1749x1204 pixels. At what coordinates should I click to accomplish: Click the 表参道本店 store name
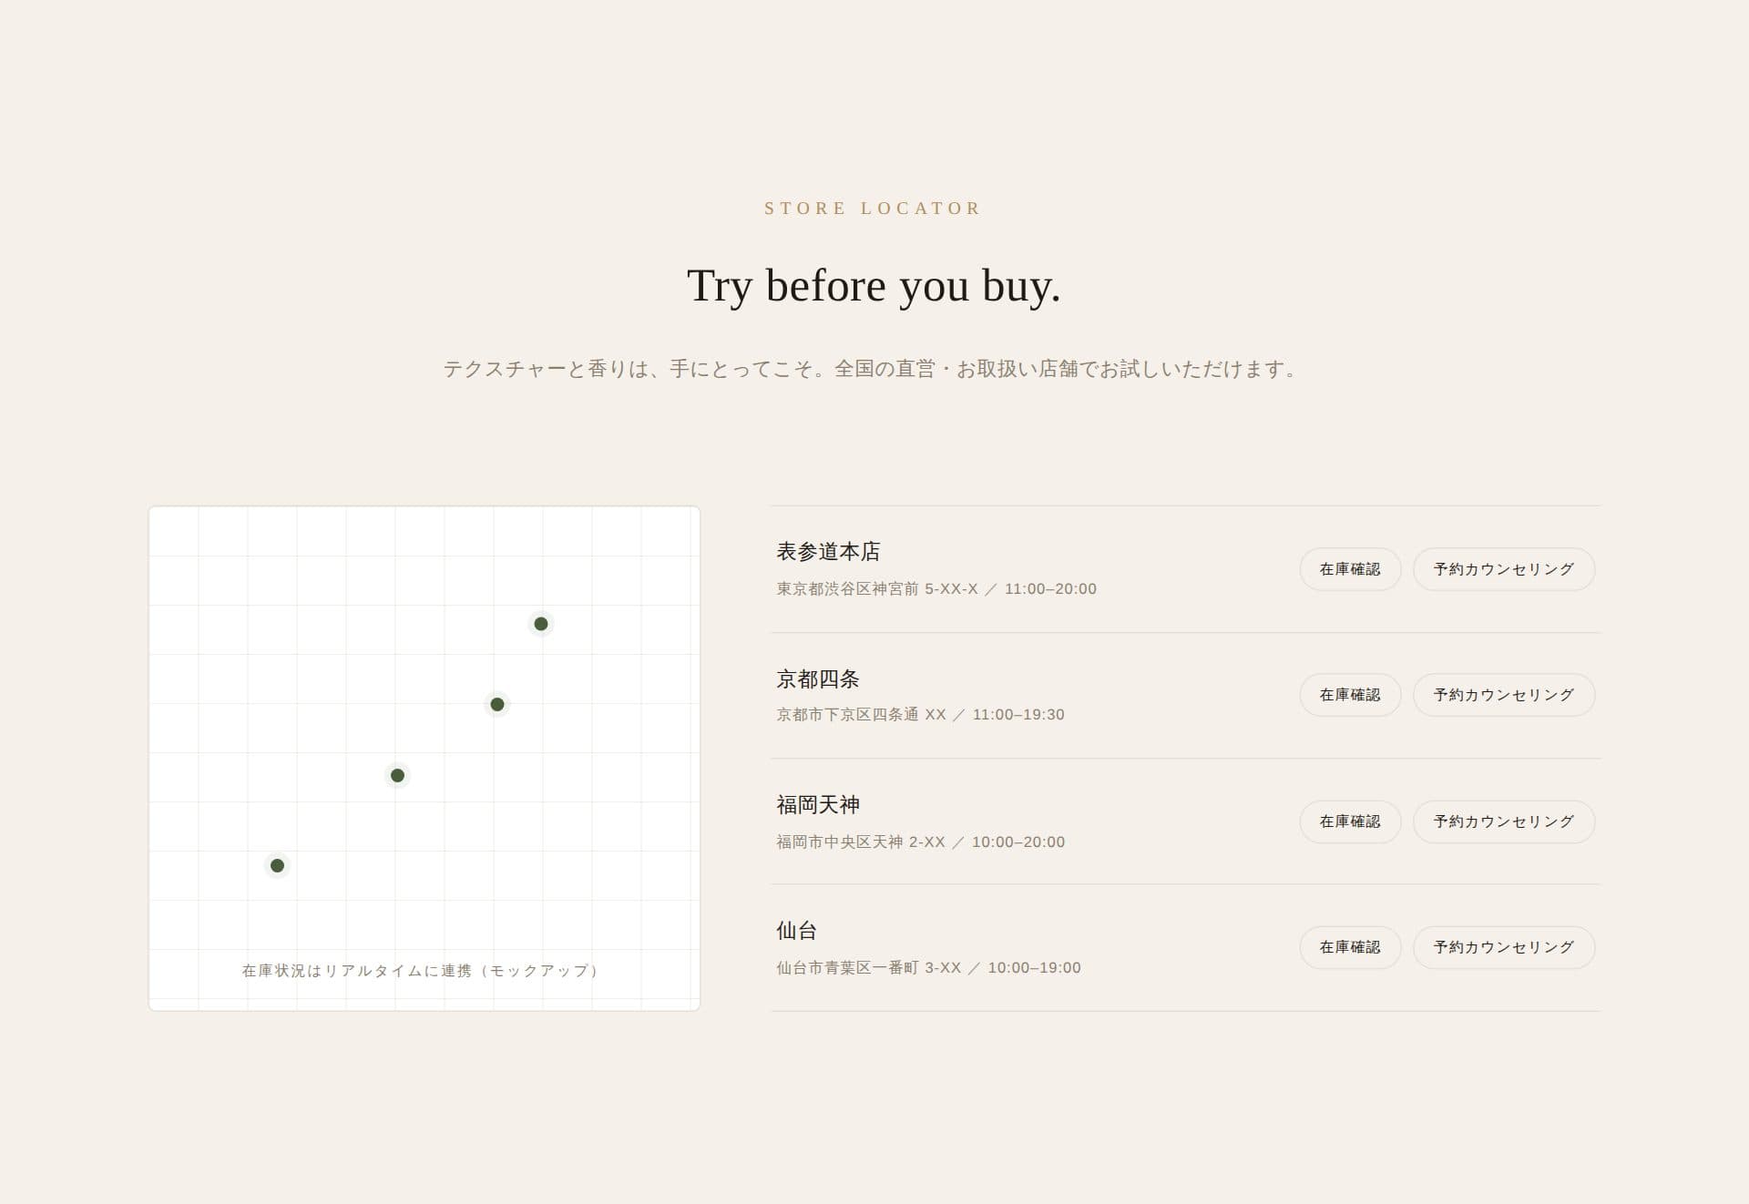[x=828, y=552]
